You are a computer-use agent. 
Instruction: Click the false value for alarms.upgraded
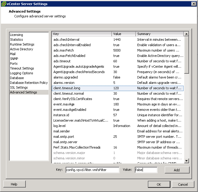click(117, 77)
